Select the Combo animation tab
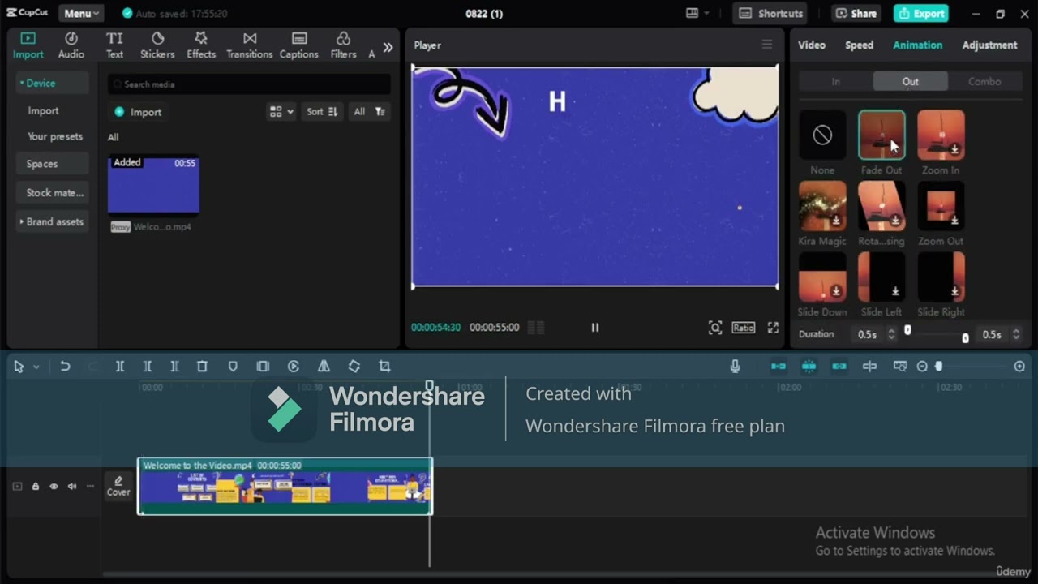Screen dimensions: 1038x584 [x=984, y=82]
